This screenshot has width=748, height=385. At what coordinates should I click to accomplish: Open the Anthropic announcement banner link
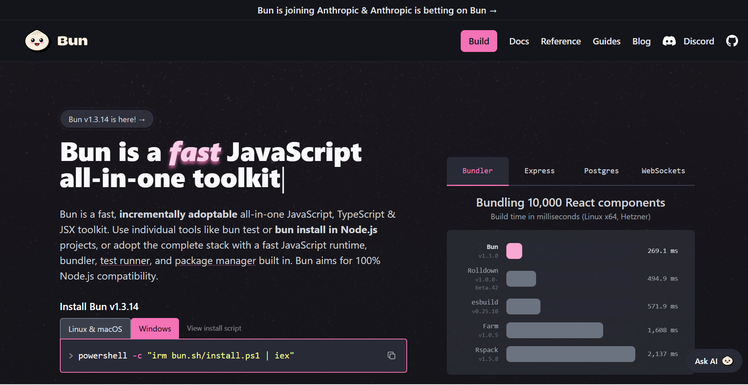[377, 10]
